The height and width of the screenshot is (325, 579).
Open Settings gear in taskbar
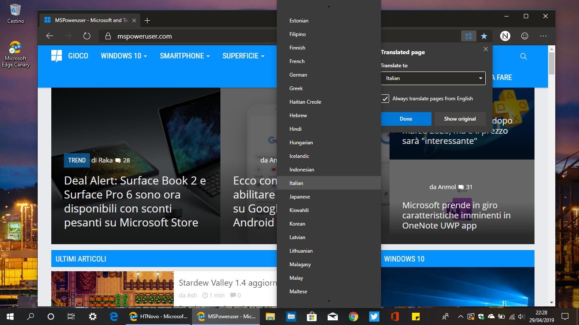(93, 317)
